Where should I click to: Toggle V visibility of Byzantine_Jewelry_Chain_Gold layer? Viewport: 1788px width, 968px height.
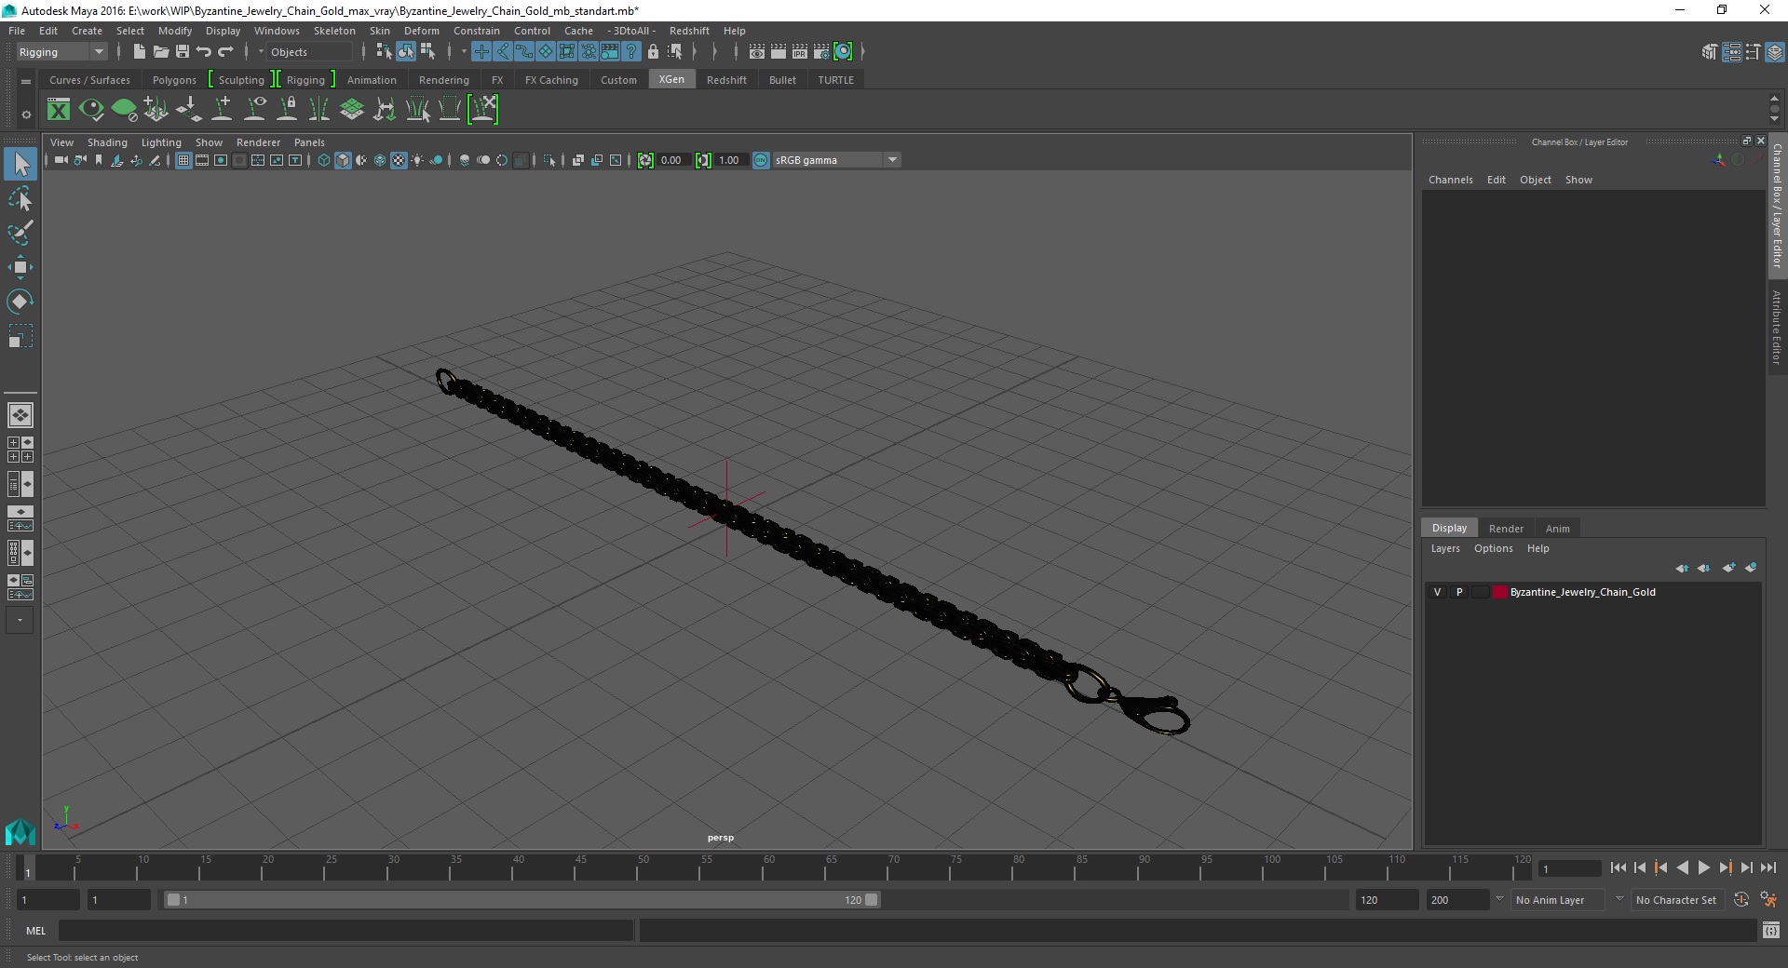1437,592
